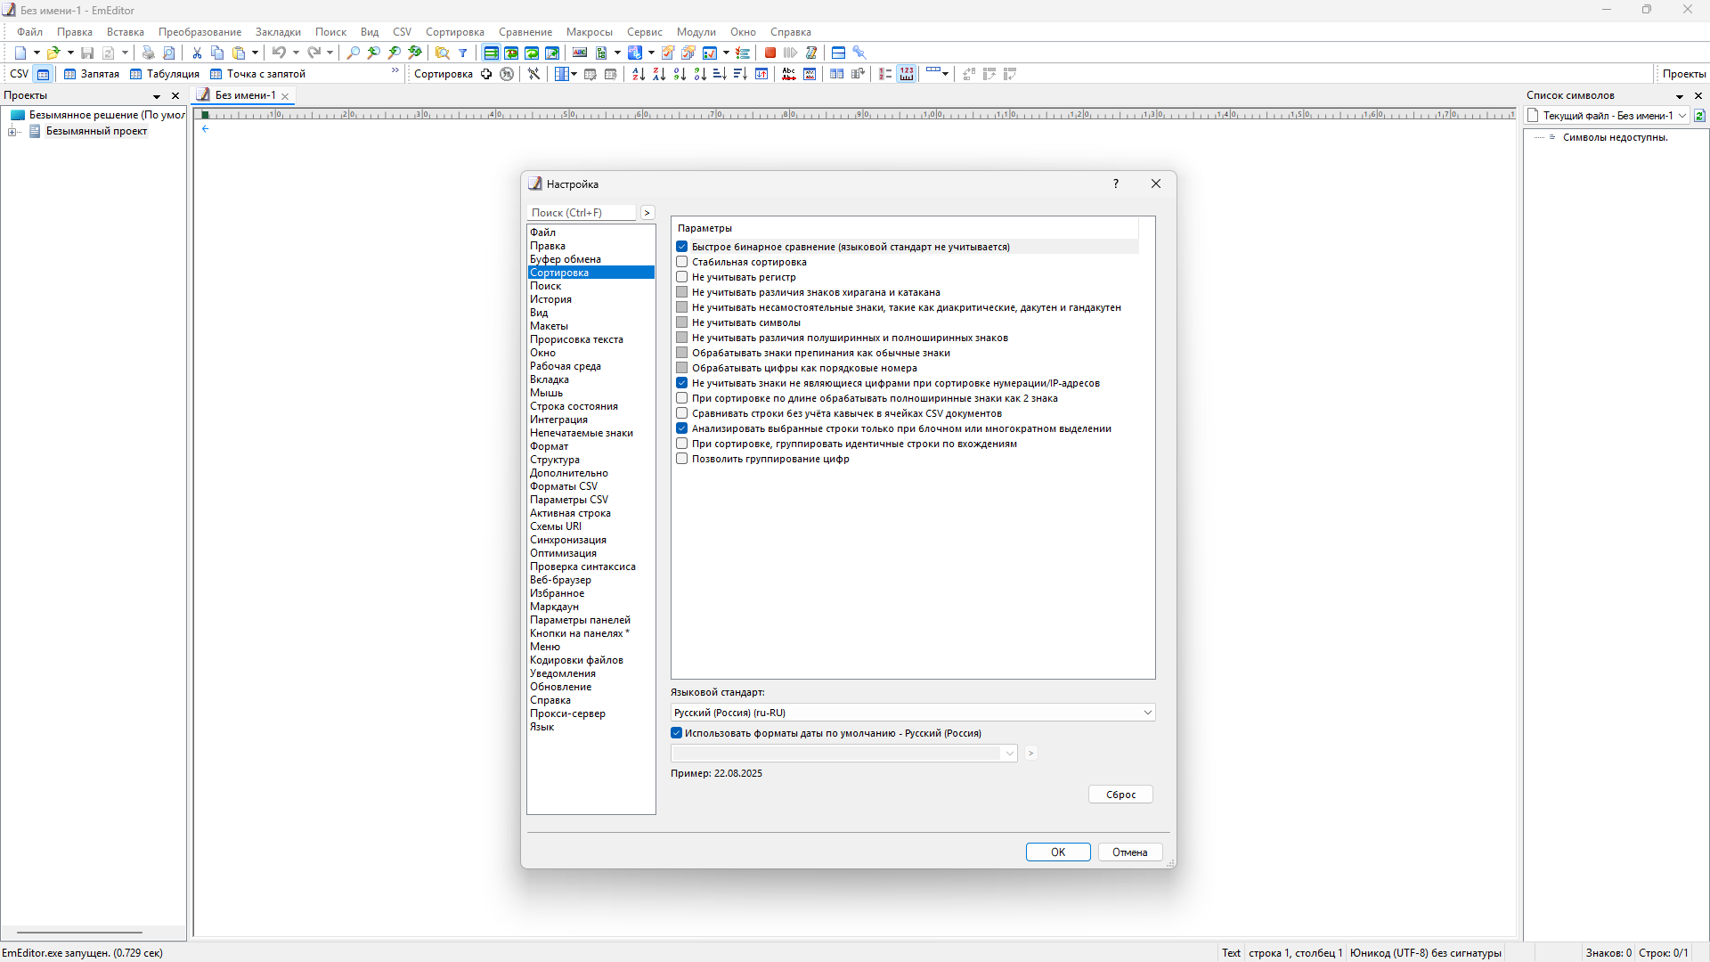Open the paste dropdown arrow in toolbar
This screenshot has height=962, width=1710.
tap(255, 53)
